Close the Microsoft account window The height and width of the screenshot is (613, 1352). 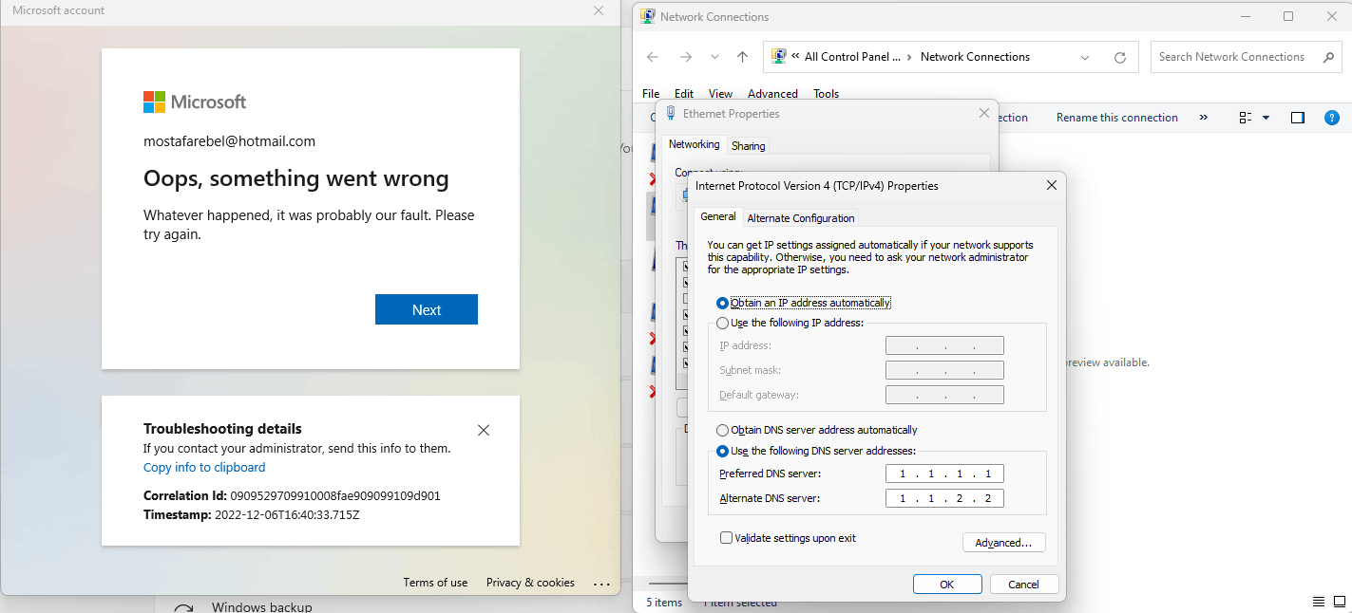599,10
